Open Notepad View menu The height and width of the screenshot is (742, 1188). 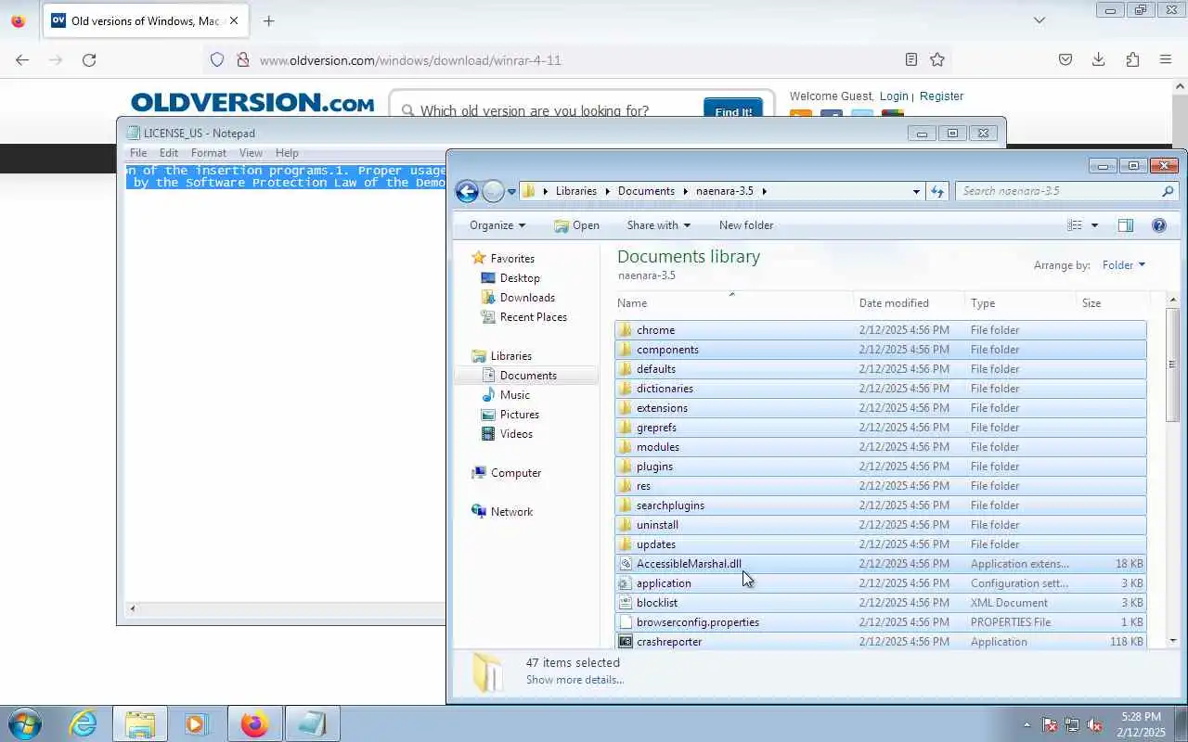point(251,153)
